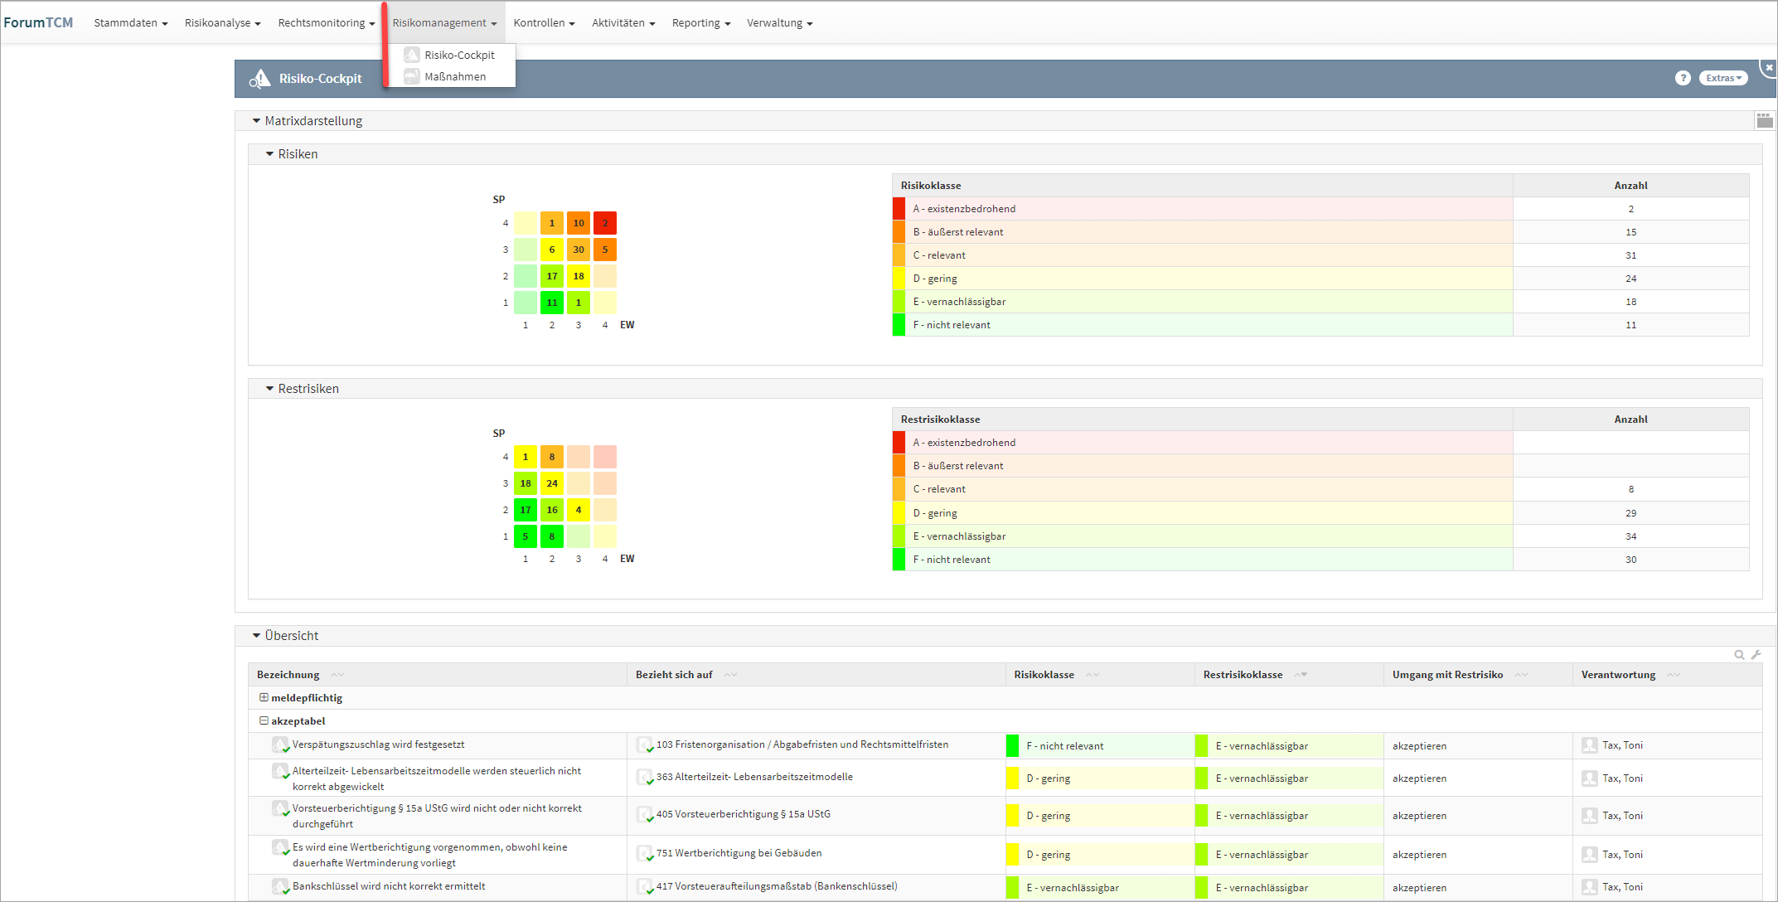Click the red risk matrix cell showing 2

click(x=605, y=223)
